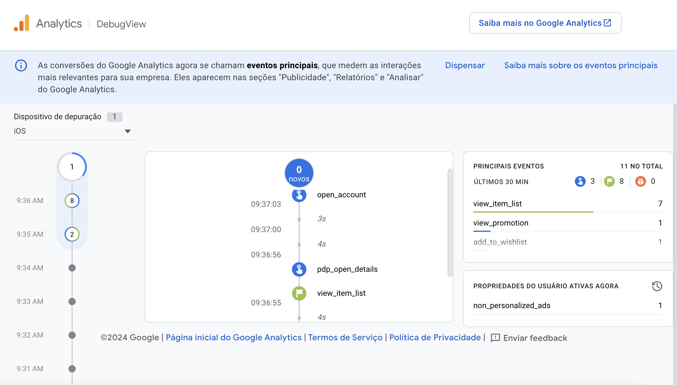677x385 pixels.
Task: Open view_promotion in top events list
Action: [501, 223]
